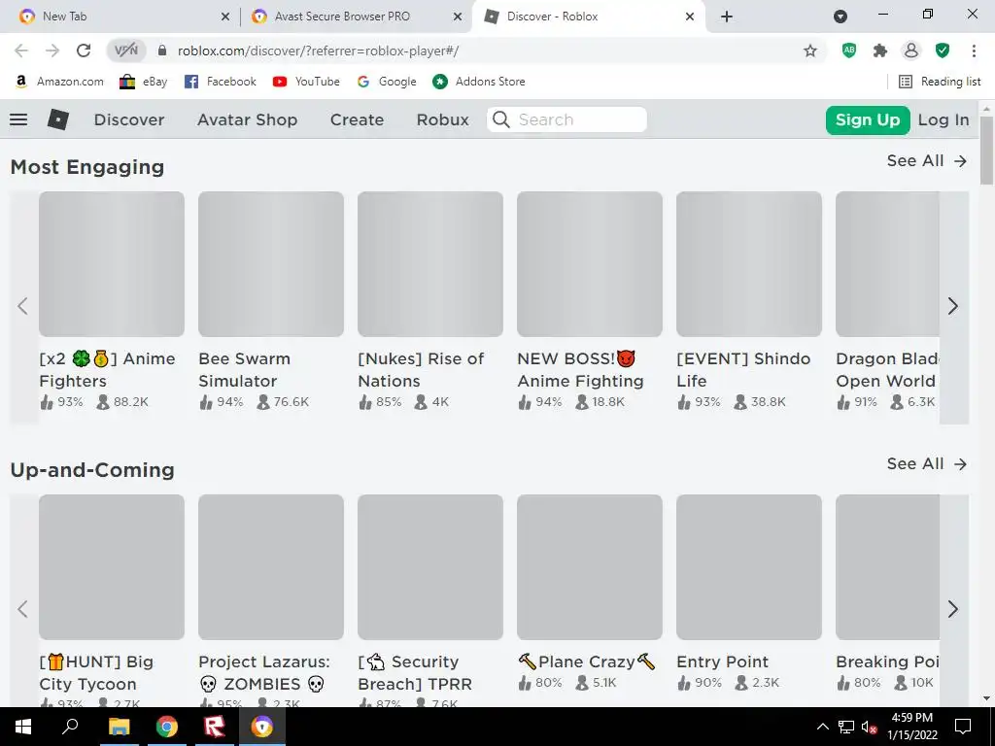The image size is (995, 746).
Task: Click the browser back arrow
Action: click(21, 51)
